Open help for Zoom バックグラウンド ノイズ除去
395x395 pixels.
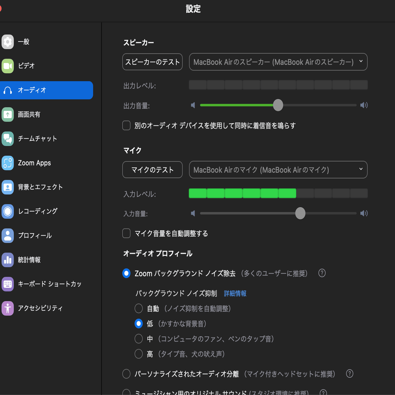coord(322,273)
